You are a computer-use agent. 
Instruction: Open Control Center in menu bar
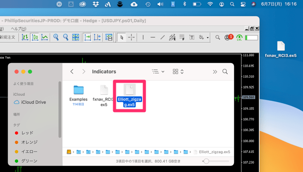(243, 4)
